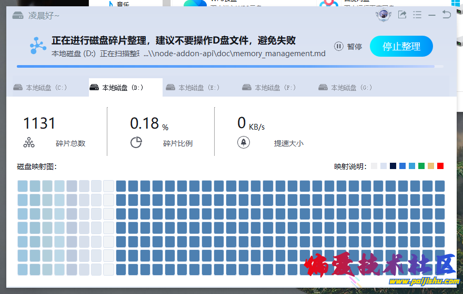Click the speed-up rocket icon

click(244, 143)
